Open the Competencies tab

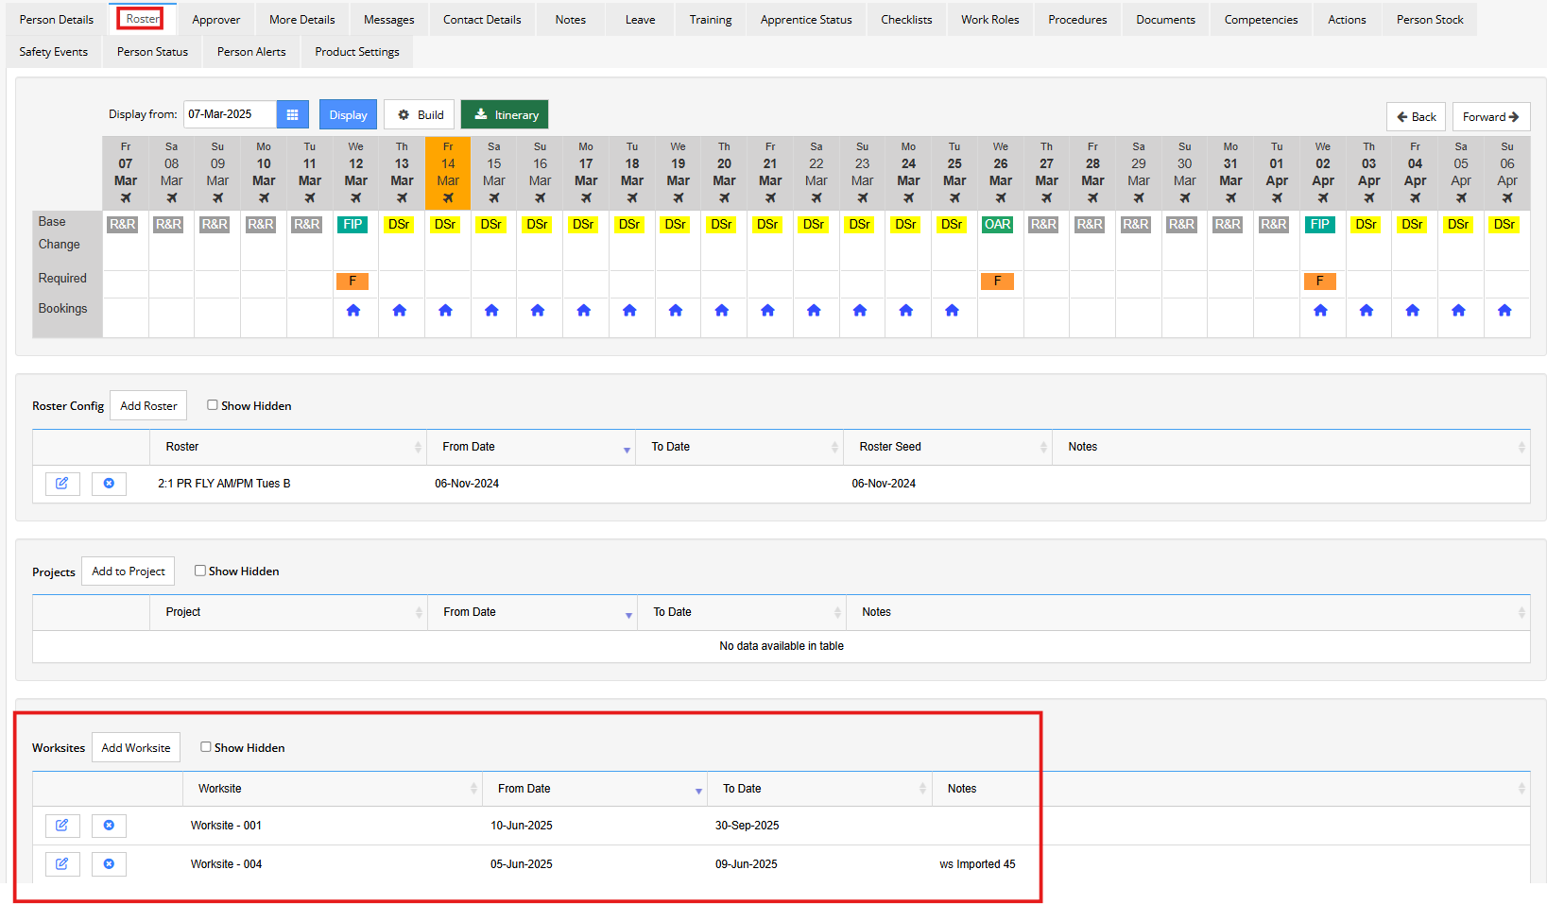1261,20
